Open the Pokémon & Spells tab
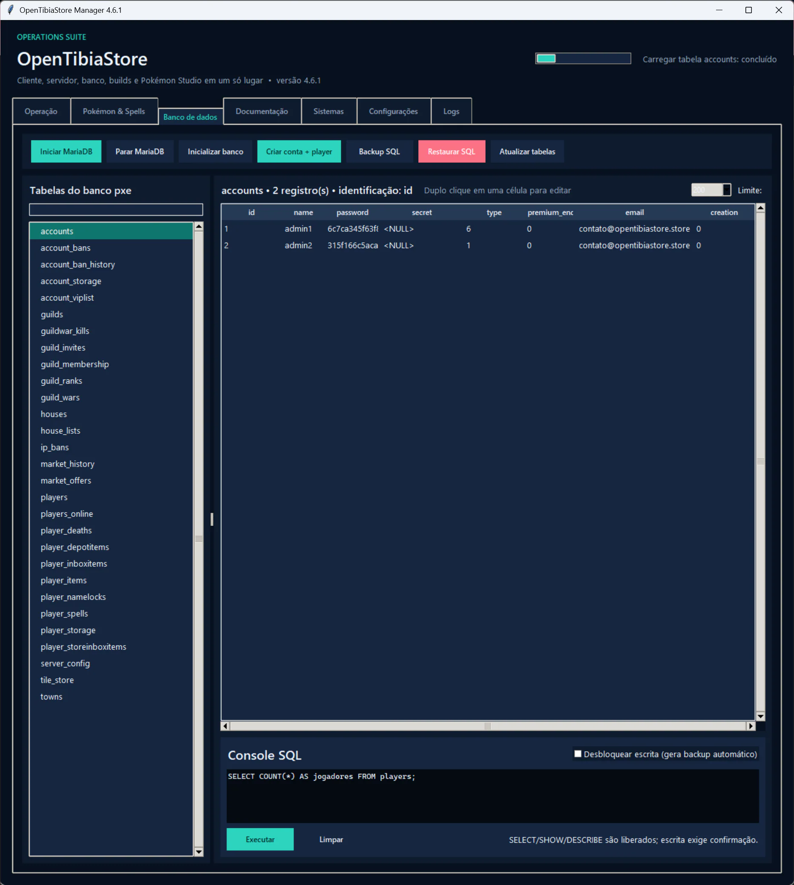The width and height of the screenshot is (794, 885). point(114,111)
